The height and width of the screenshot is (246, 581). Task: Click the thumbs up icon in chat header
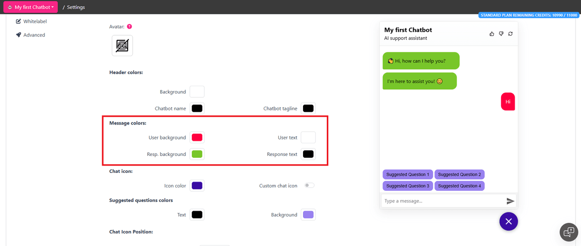click(x=492, y=33)
